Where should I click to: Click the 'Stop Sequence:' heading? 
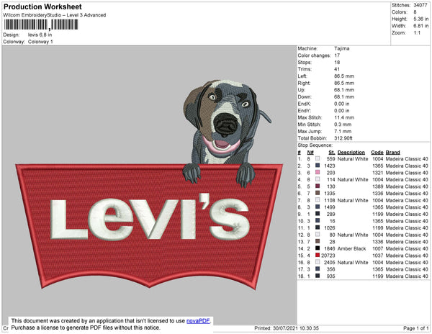point(315,145)
